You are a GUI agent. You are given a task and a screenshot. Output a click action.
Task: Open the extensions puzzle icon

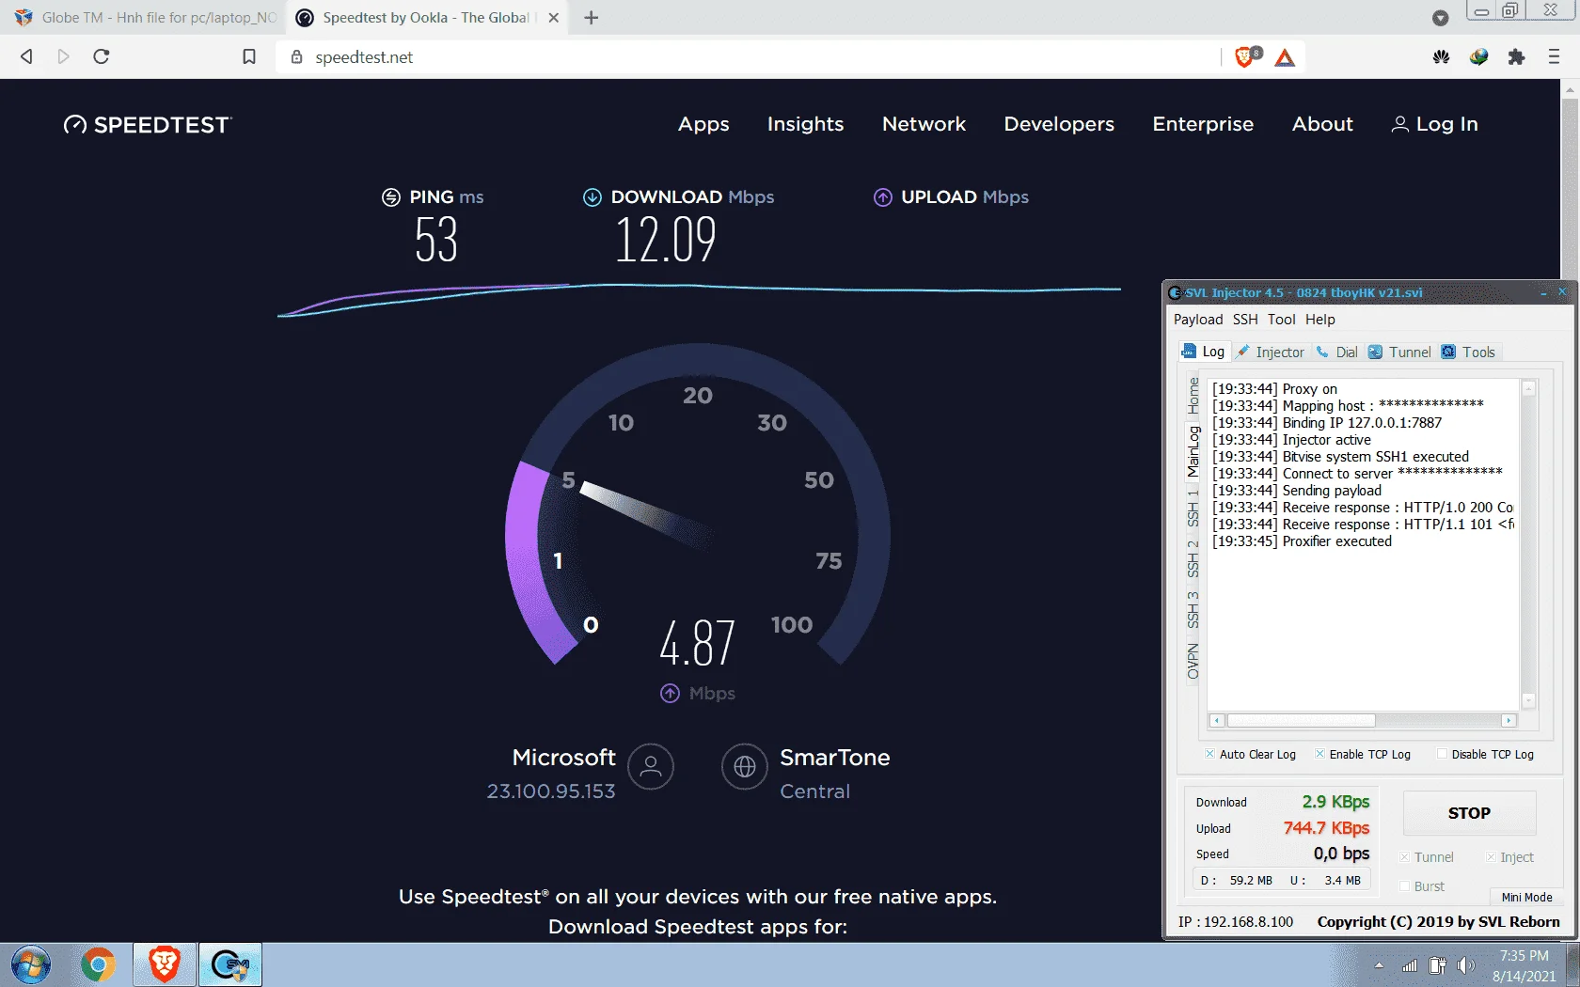point(1516,57)
